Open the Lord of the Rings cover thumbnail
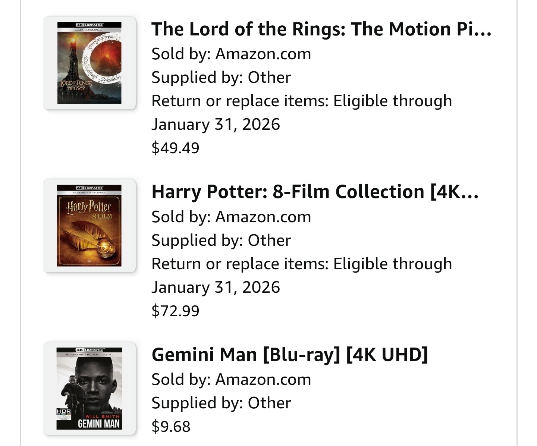The width and height of the screenshot is (537, 446). click(89, 63)
